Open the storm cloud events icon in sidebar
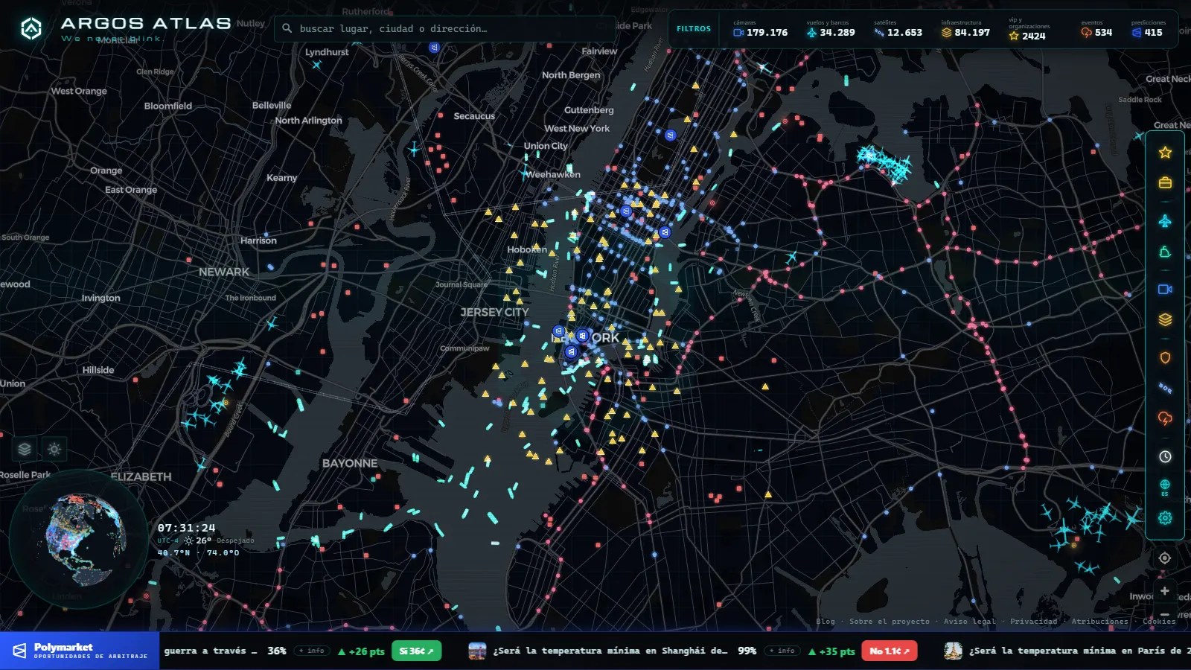This screenshot has height=670, width=1191. pos(1165,418)
